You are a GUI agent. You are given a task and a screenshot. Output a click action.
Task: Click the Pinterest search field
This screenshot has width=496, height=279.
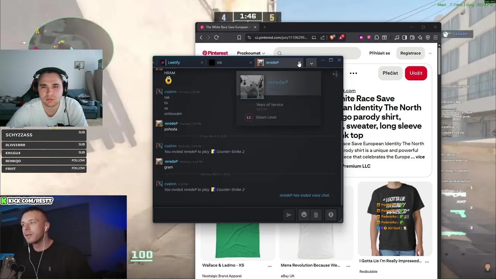[x=317, y=53]
